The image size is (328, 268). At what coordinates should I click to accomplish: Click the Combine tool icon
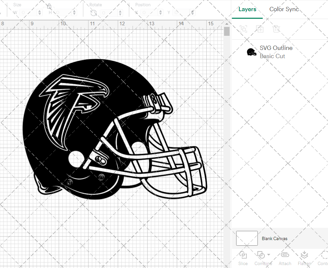(261, 256)
